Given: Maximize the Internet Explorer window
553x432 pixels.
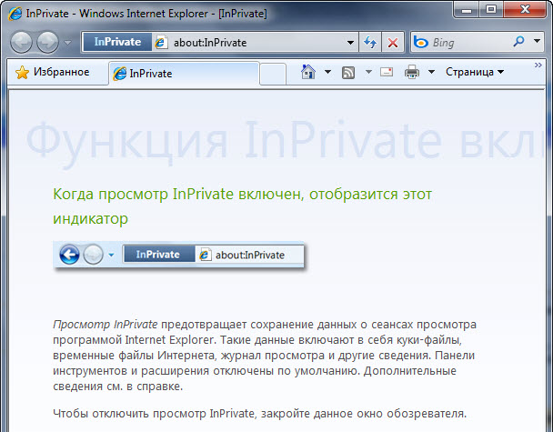Looking at the screenshot, I should (491, 9).
